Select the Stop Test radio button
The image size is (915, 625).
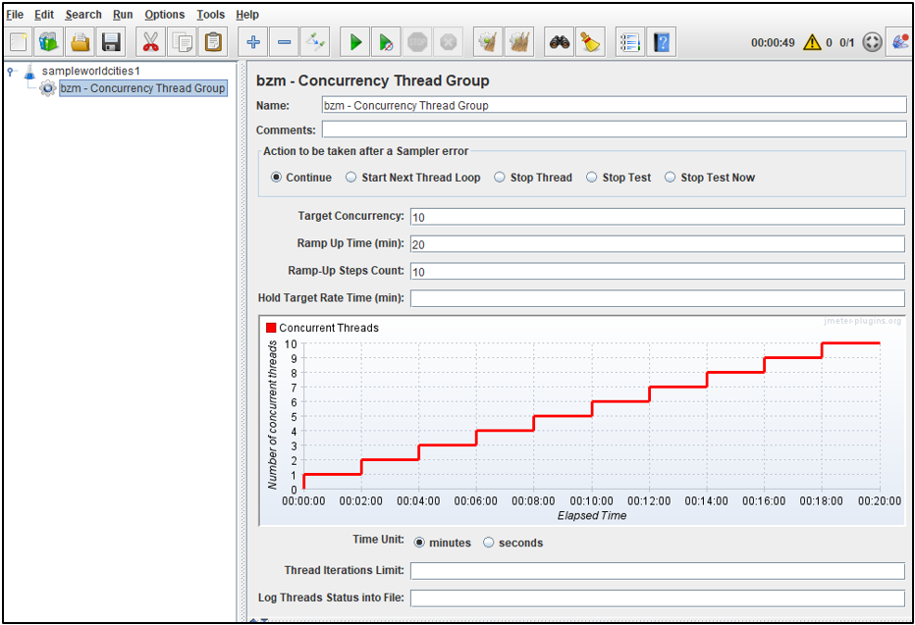click(592, 178)
